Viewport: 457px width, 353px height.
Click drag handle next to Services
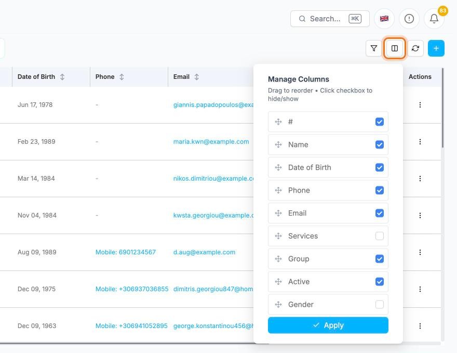278,236
